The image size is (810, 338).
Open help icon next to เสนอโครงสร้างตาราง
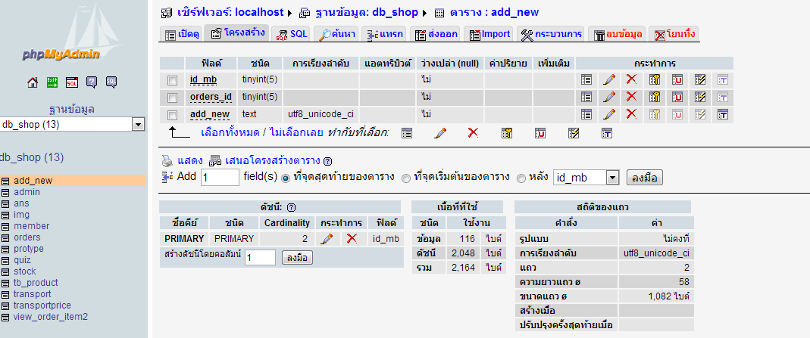pos(327,161)
